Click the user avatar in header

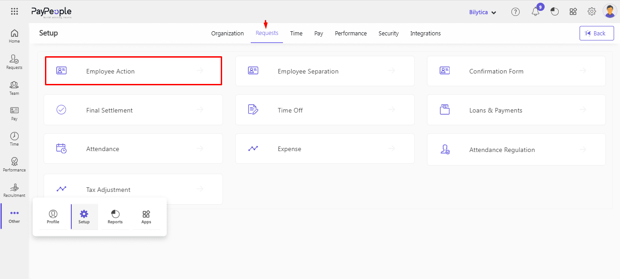point(609,12)
